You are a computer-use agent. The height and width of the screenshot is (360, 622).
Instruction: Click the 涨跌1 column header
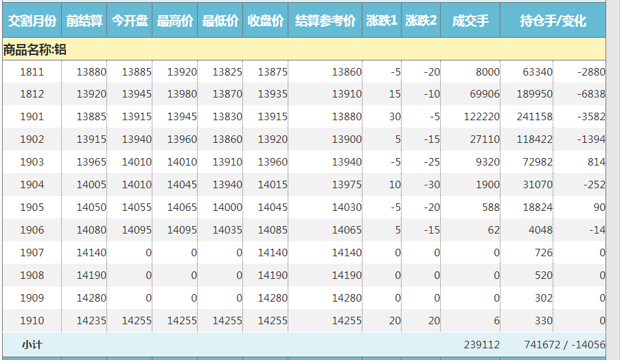[x=382, y=21]
